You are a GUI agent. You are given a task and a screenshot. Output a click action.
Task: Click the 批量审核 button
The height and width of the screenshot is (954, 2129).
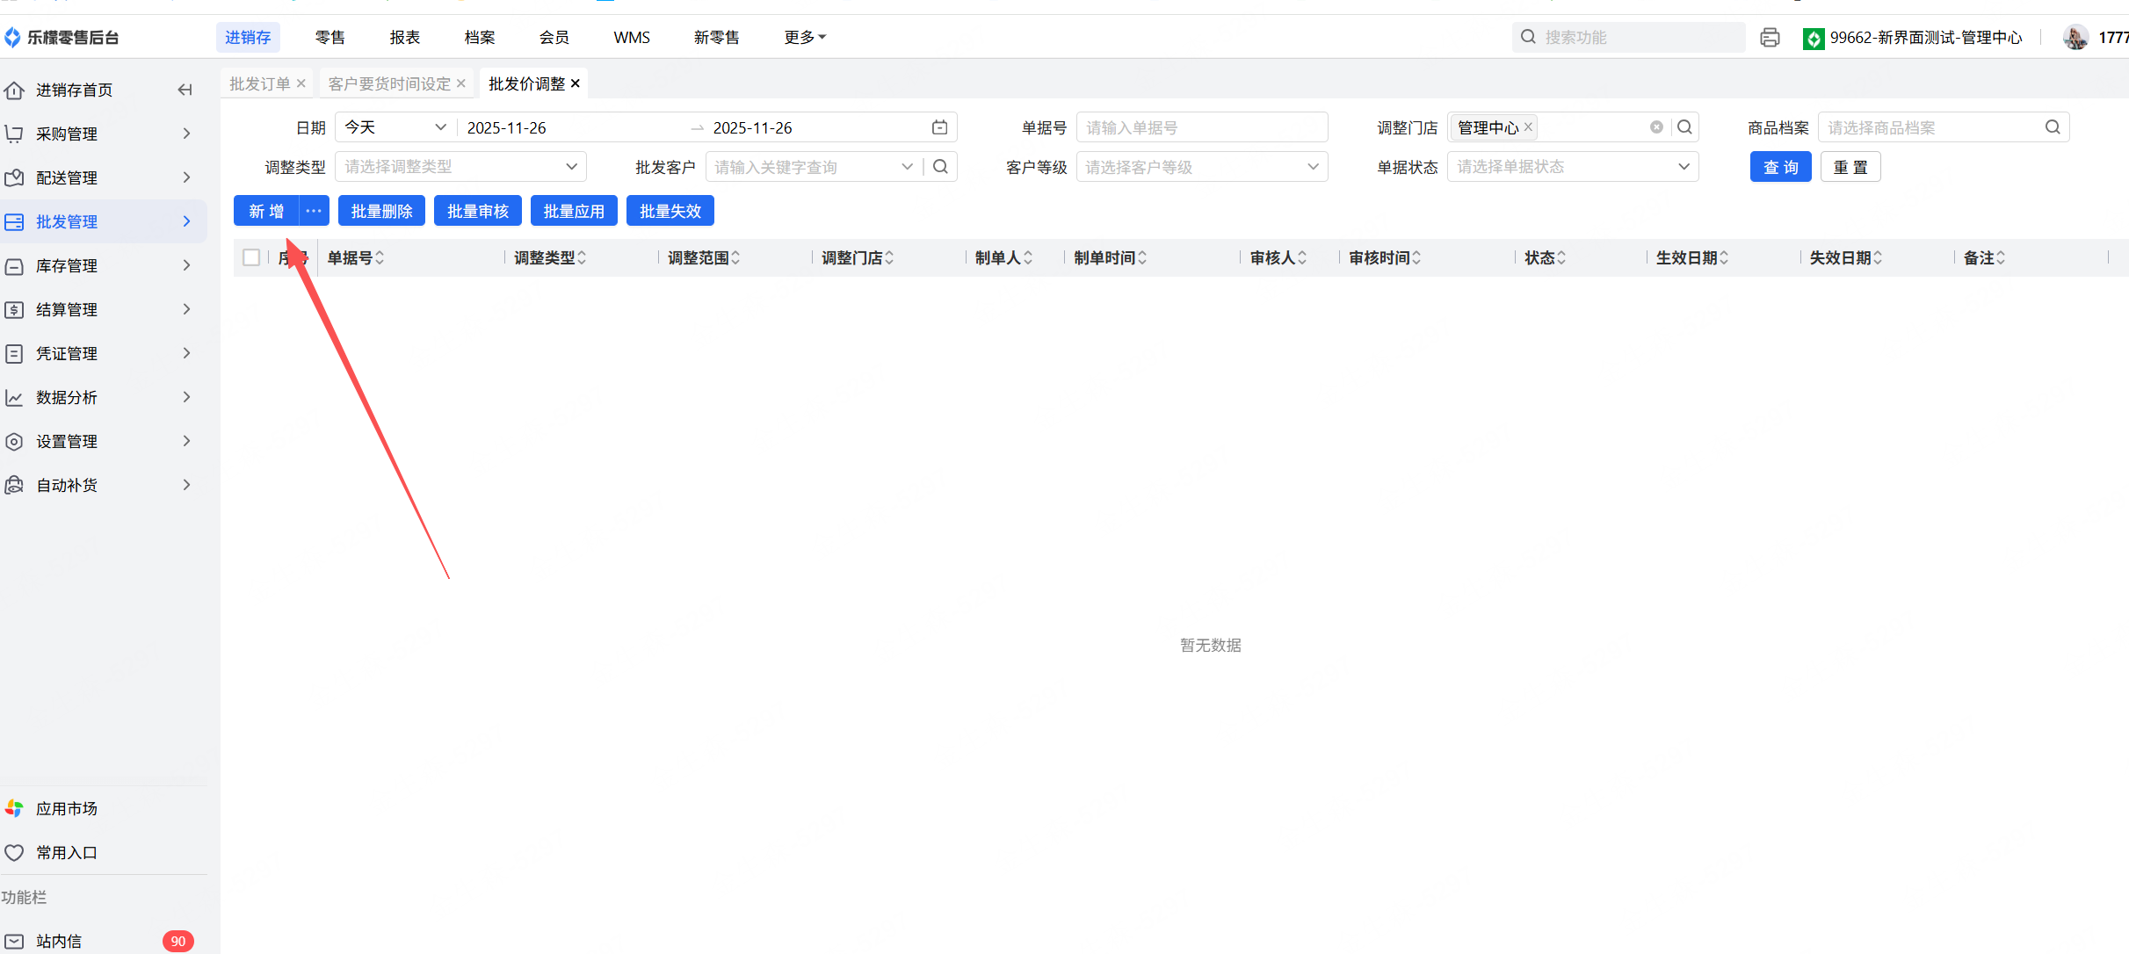coord(477,211)
